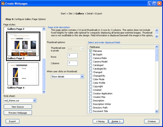163x127 pixels.
Task: Click the Export button
Action: coord(12,121)
